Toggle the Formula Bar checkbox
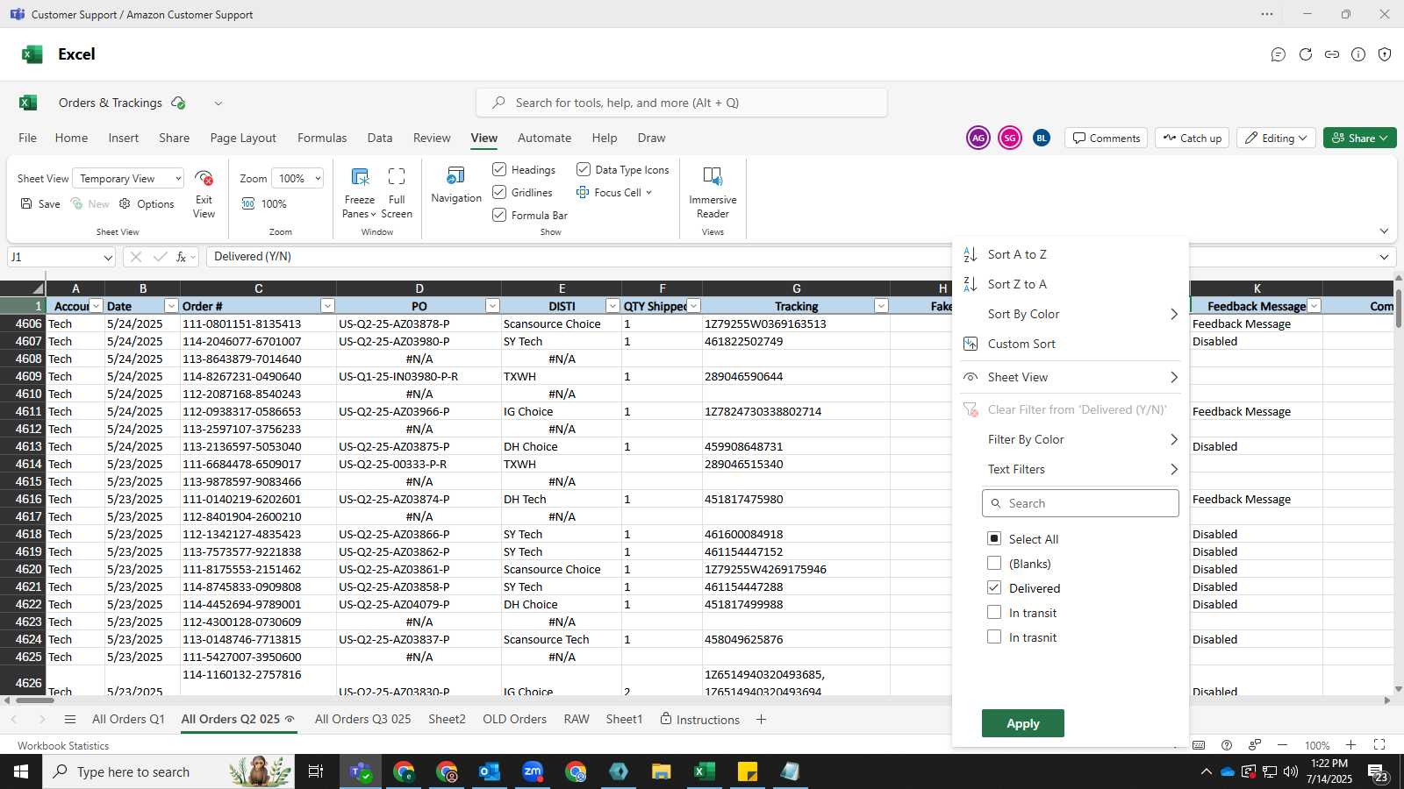The image size is (1404, 789). coord(499,215)
